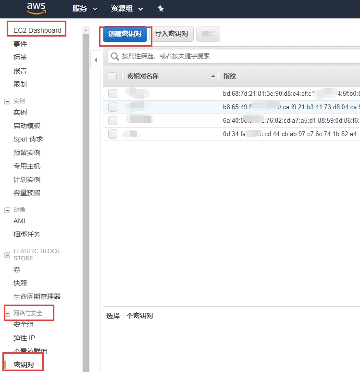Open the 服务 dropdown menu
Viewport: 360px width, 372px height.
click(x=85, y=9)
